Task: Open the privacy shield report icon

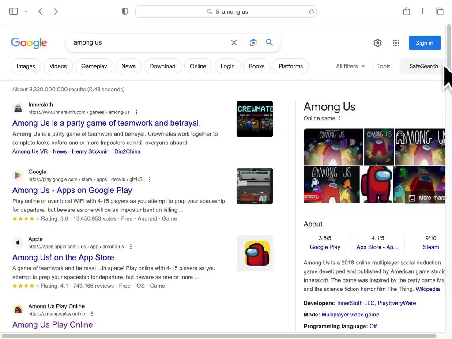Action: (125, 11)
